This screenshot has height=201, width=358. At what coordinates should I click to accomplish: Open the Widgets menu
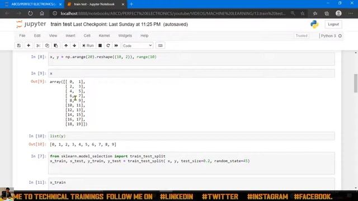pyautogui.click(x=125, y=36)
